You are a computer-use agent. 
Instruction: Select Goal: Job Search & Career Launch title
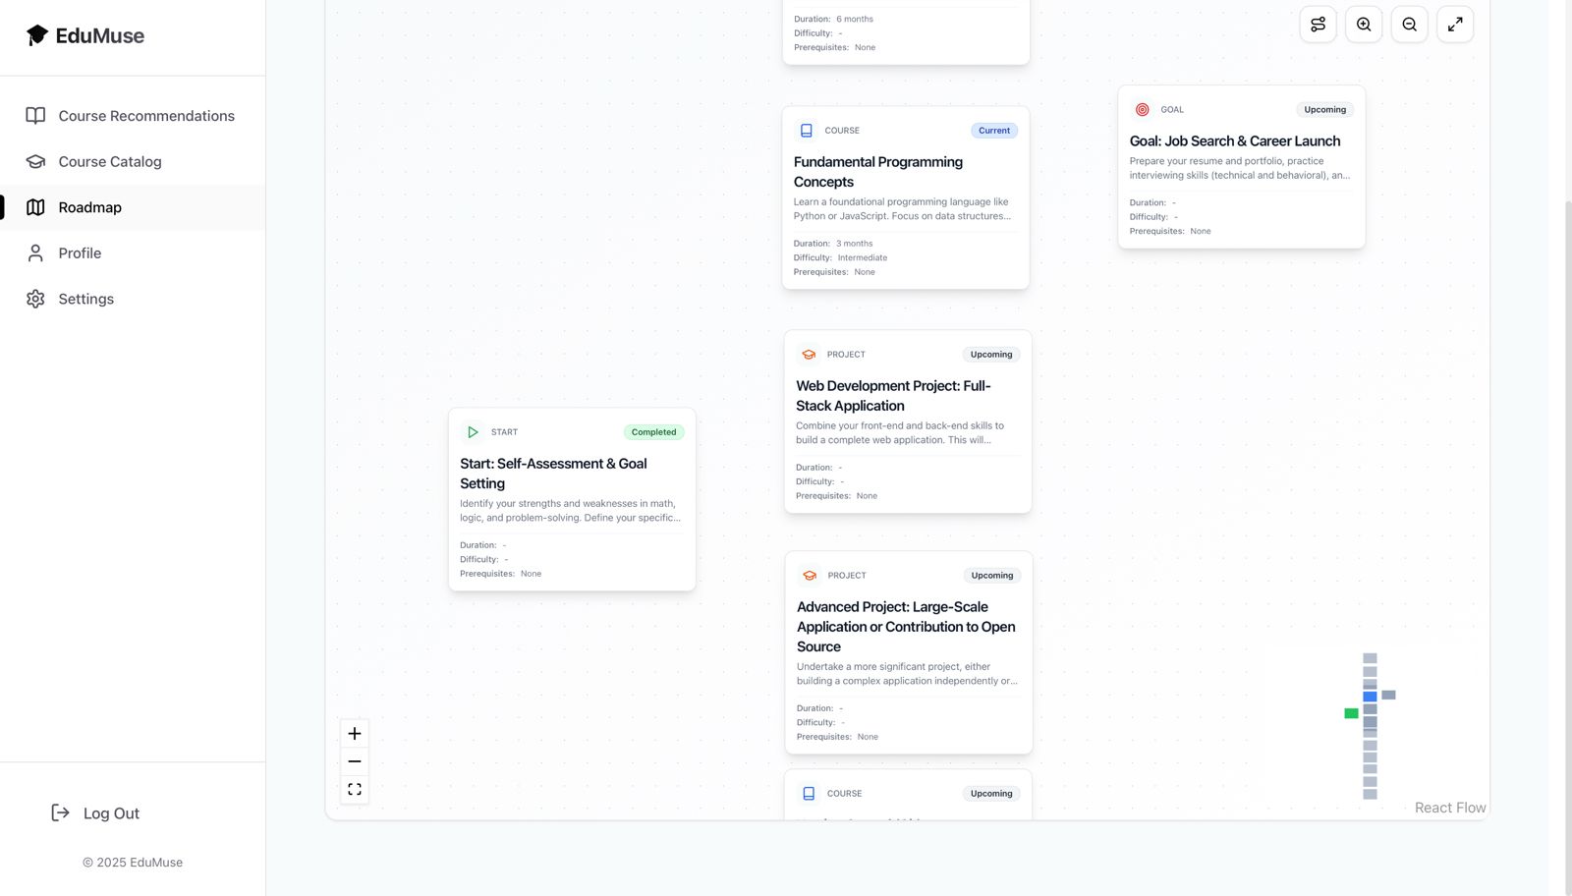click(1235, 141)
